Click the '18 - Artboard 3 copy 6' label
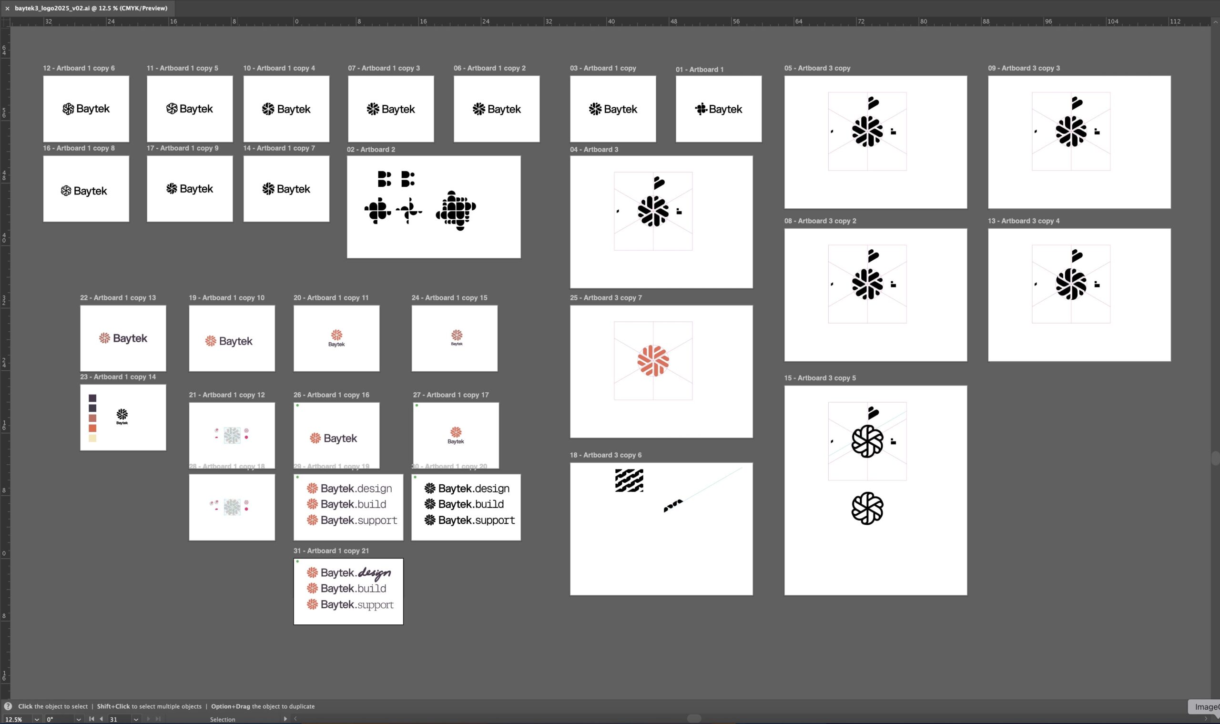This screenshot has height=724, width=1220. point(605,455)
